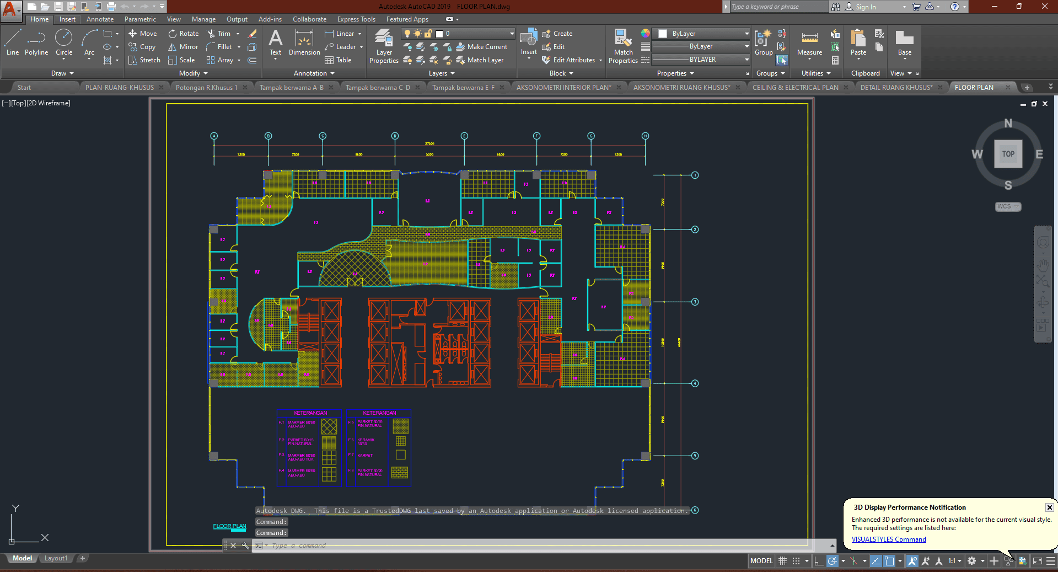
Task: Open the Annotate ribbon tab
Action: [x=100, y=19]
